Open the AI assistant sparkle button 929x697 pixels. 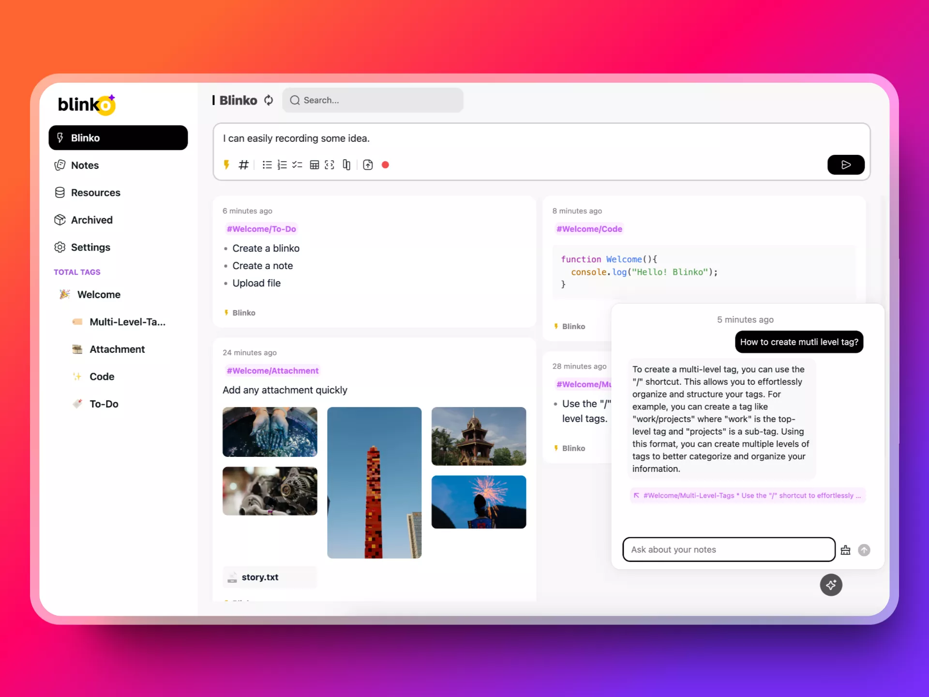831,584
